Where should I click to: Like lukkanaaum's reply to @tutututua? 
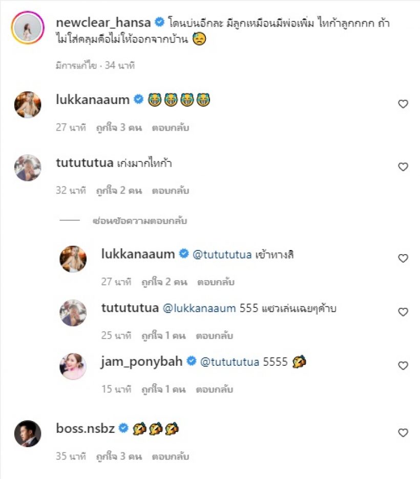pyautogui.click(x=403, y=259)
